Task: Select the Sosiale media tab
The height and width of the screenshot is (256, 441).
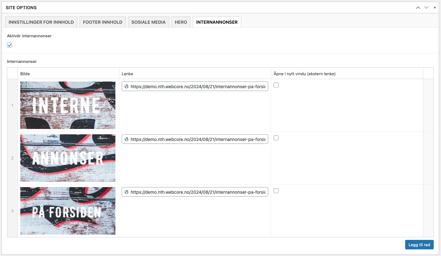Action: click(148, 22)
